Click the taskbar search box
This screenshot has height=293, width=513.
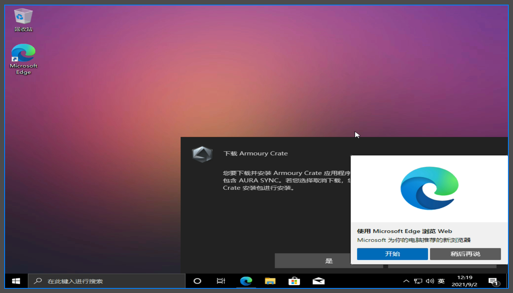pyautogui.click(x=107, y=281)
